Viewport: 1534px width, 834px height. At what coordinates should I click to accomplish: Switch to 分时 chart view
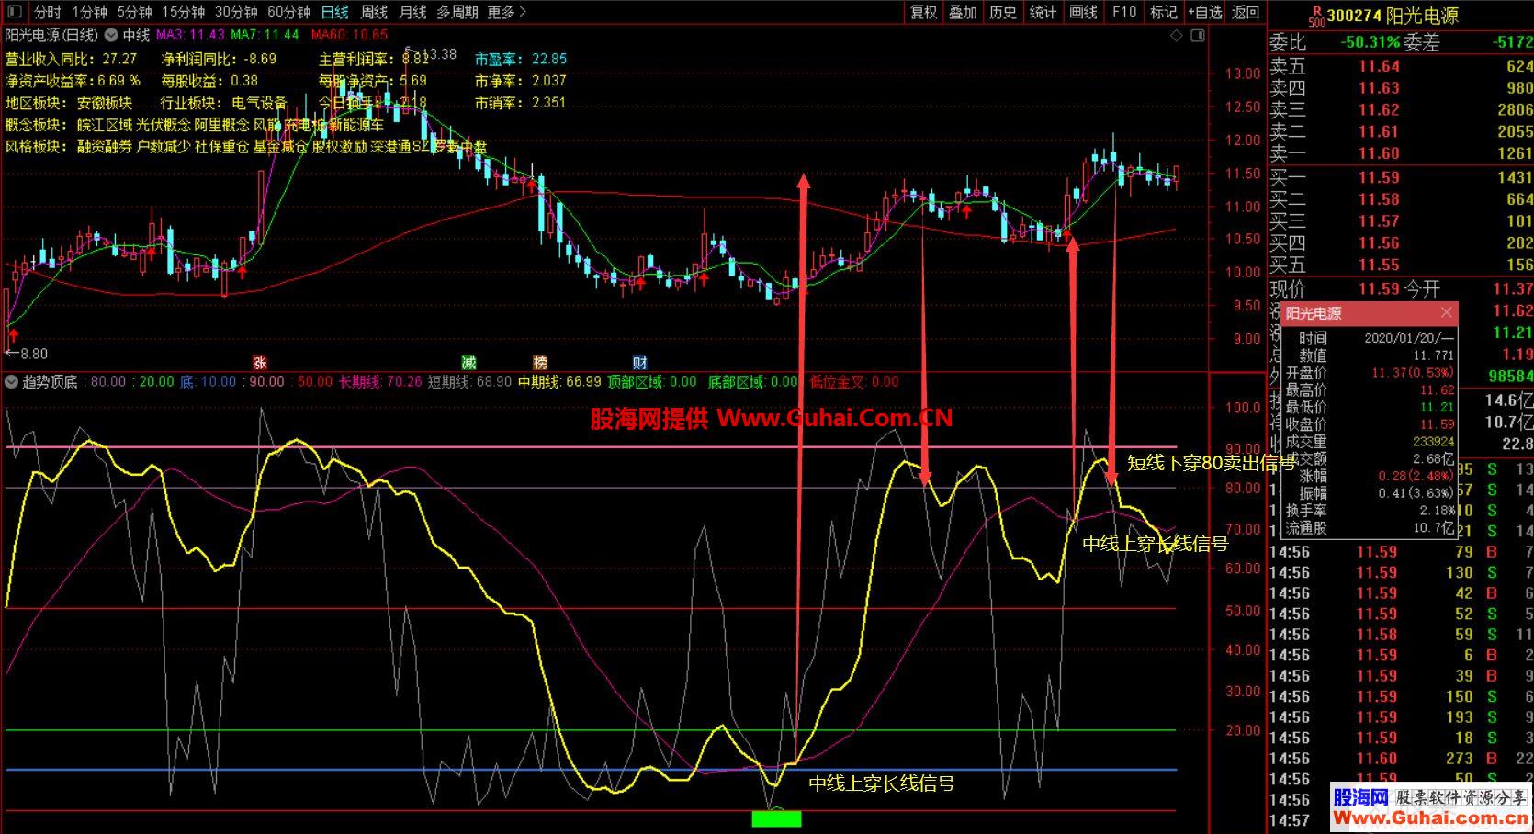tap(48, 12)
